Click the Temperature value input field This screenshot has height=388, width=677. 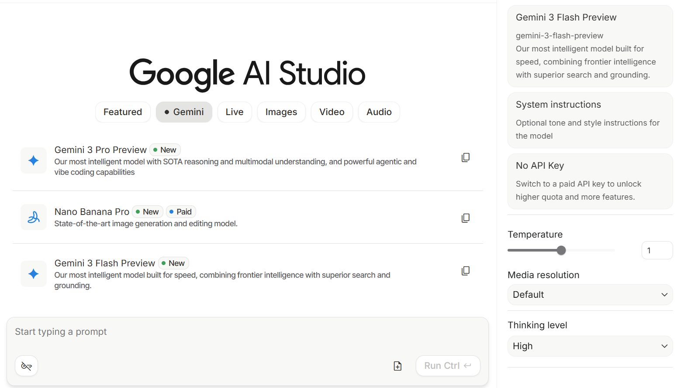point(656,250)
